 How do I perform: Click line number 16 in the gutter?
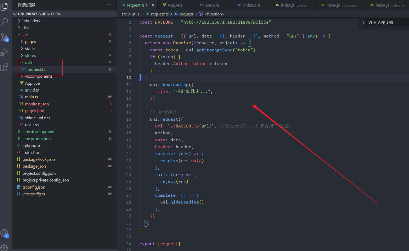click(x=129, y=119)
